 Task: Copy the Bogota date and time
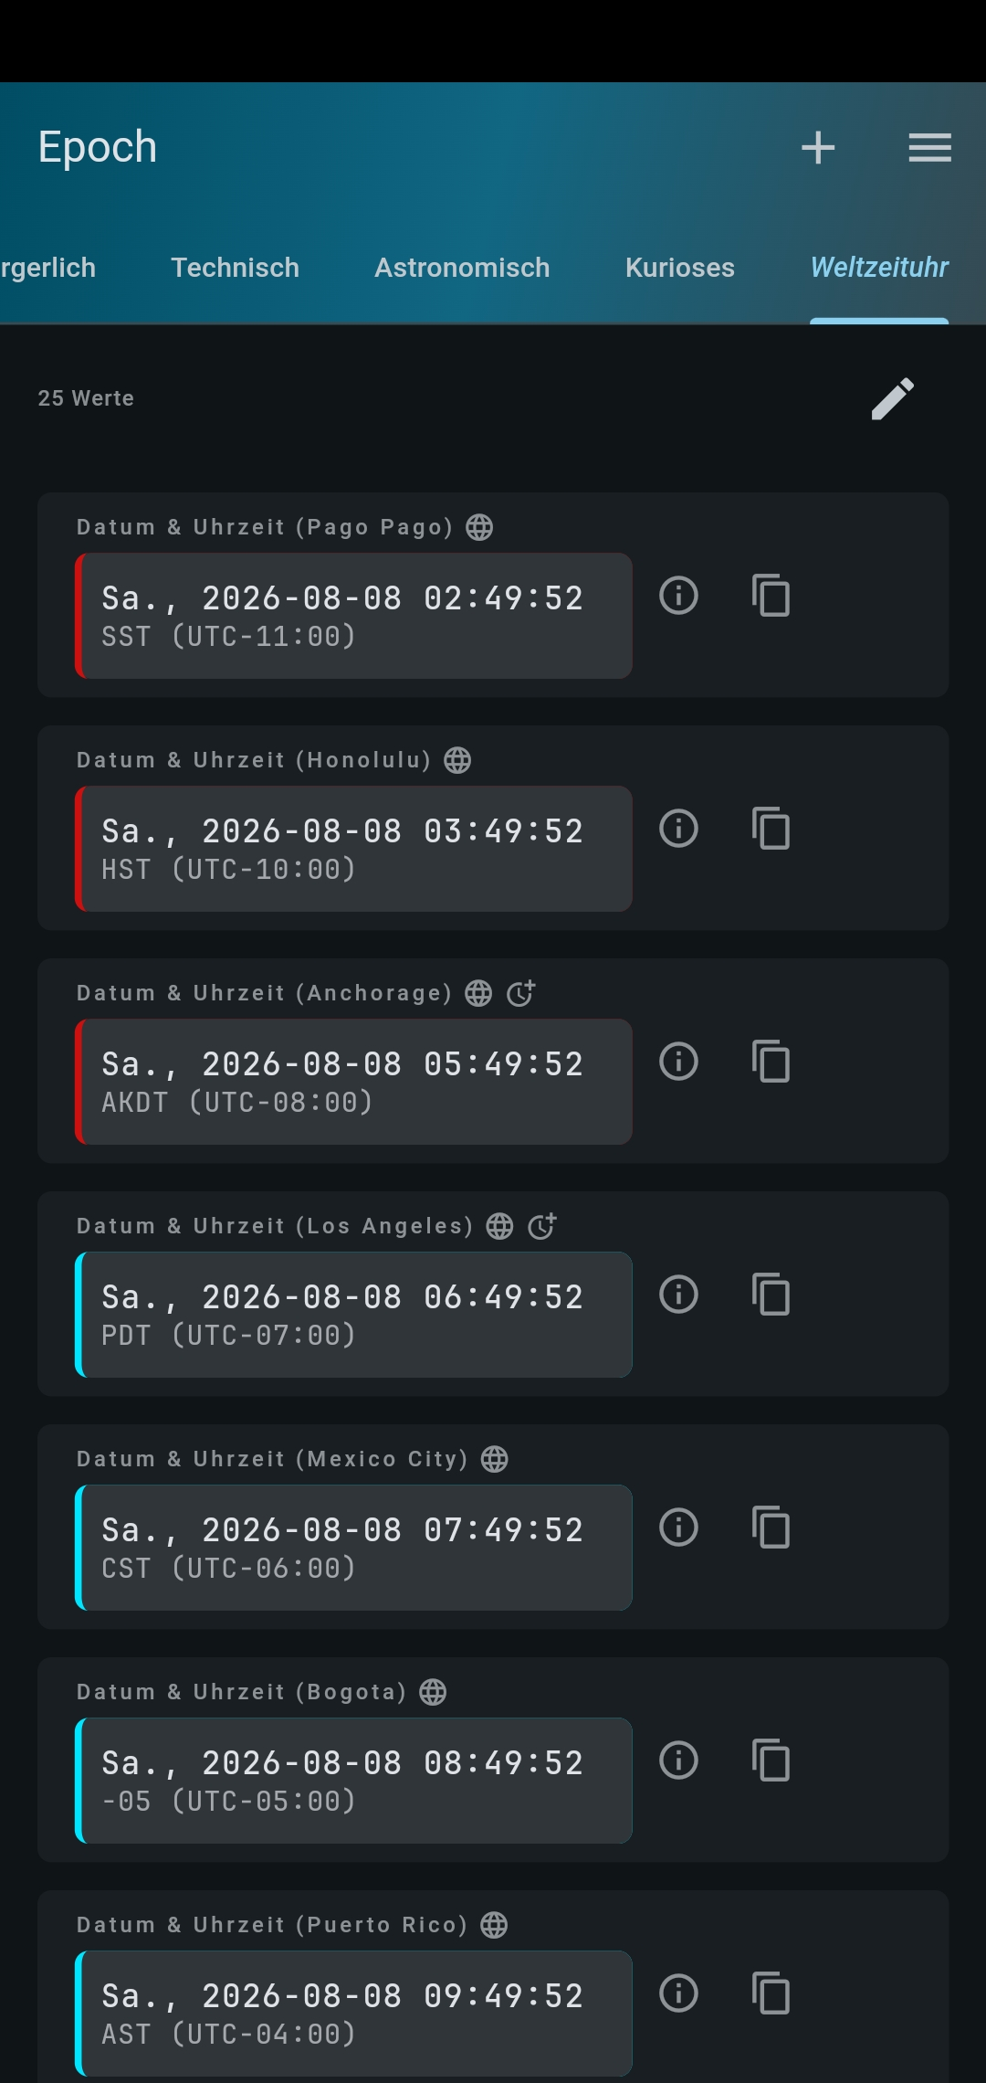coord(771,1761)
